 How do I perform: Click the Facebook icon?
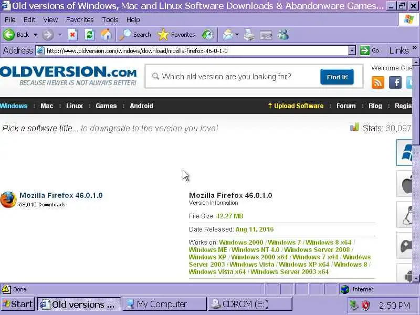coord(395,82)
